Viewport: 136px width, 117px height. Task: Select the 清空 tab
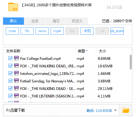[x=56, y=21]
